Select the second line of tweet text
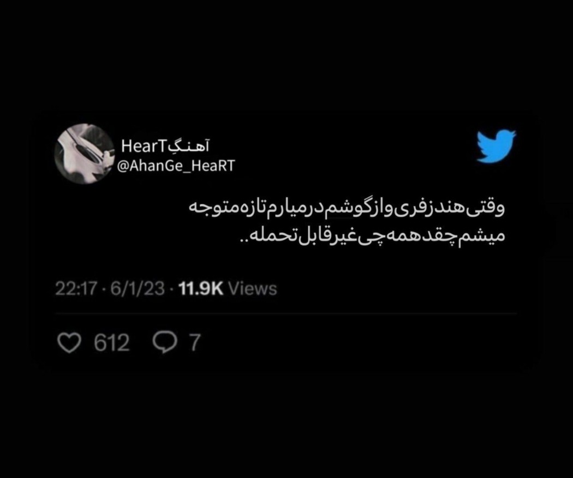 371,236
